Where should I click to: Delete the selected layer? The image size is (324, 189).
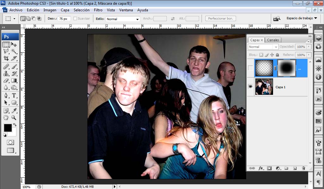coord(303,168)
